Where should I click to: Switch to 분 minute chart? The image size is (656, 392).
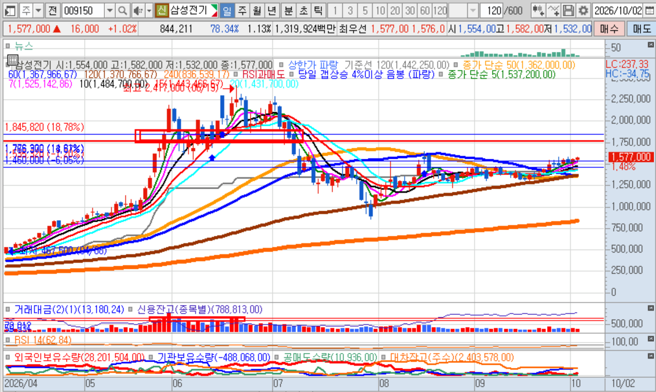289,10
